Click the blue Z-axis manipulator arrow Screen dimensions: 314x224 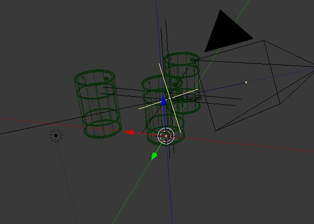164,100
